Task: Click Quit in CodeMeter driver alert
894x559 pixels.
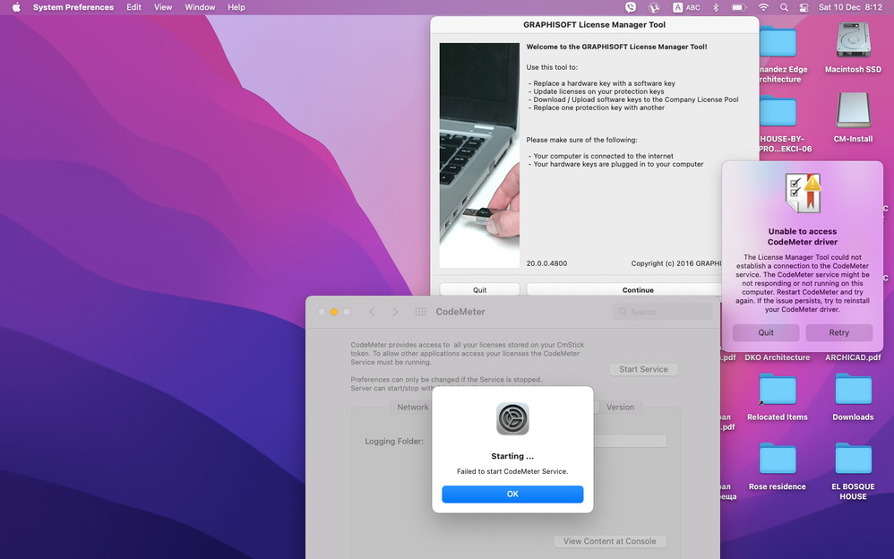Action: (766, 332)
